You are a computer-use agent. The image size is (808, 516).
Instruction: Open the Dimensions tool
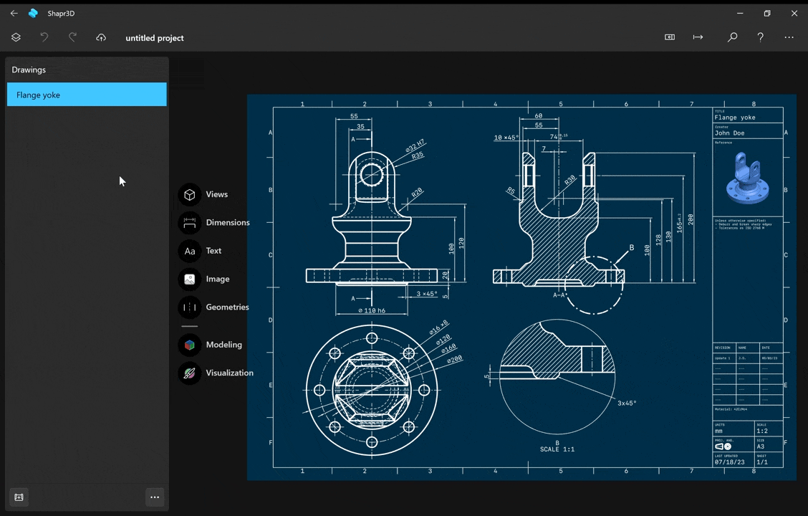click(190, 223)
